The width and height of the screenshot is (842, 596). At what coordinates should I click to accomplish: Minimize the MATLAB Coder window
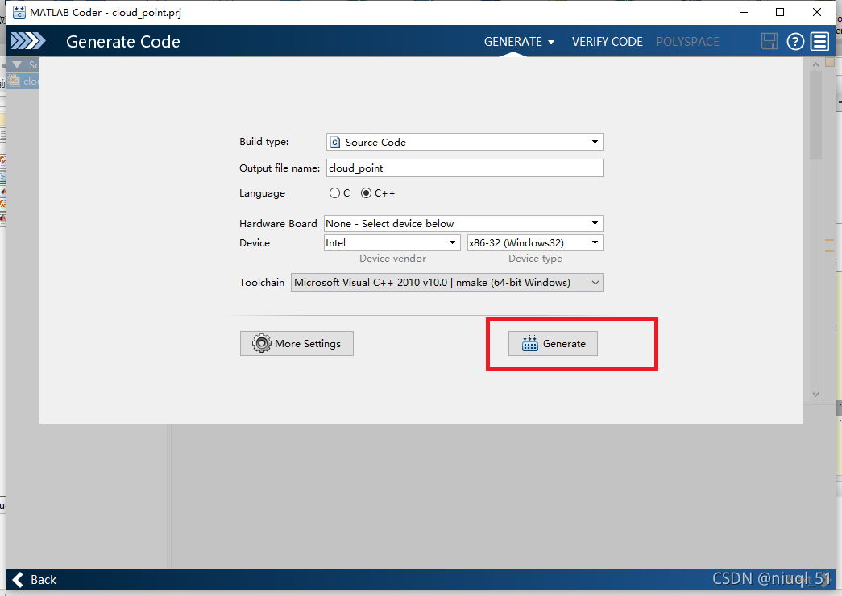click(x=743, y=12)
